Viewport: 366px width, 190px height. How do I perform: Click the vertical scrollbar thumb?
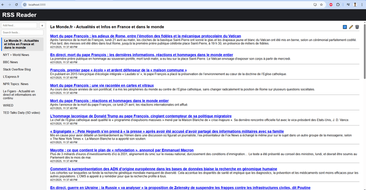[x=364, y=51]
